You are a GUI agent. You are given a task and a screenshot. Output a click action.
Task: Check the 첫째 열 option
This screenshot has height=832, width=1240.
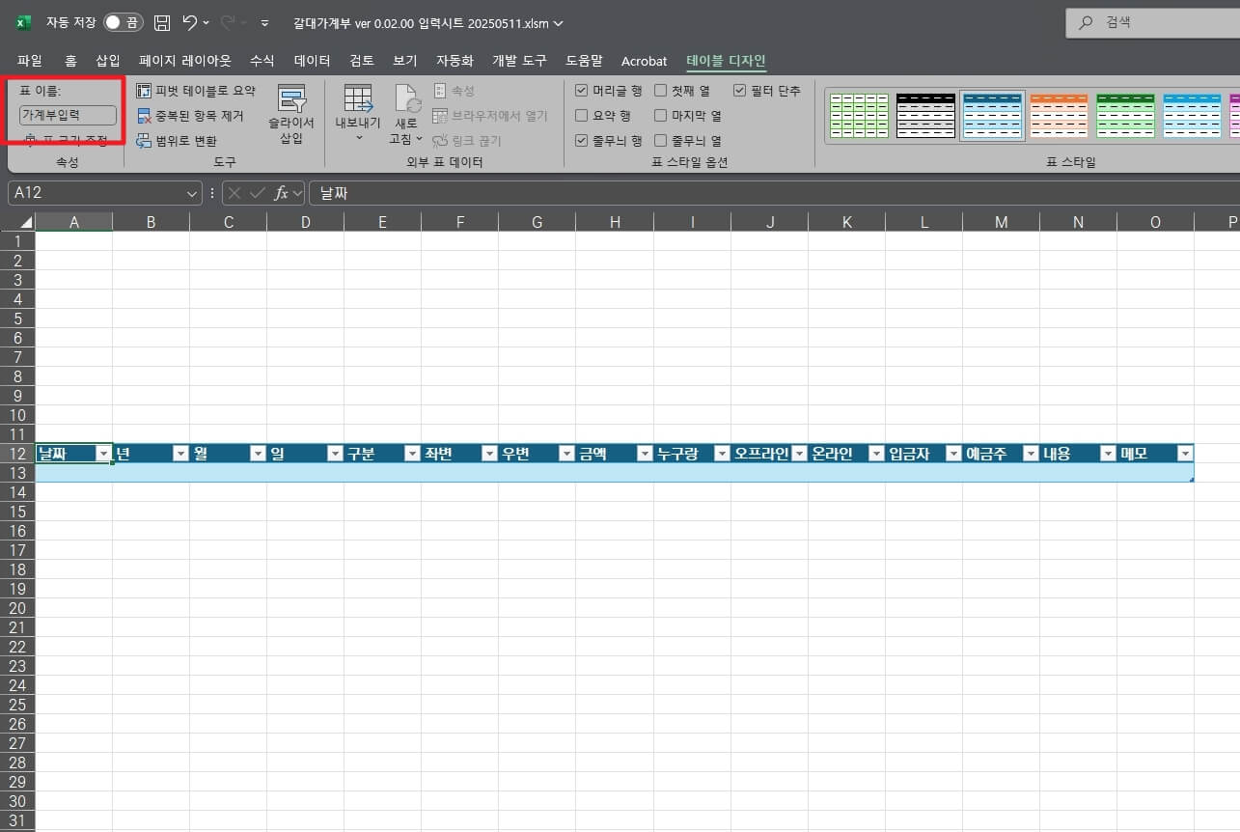tap(661, 91)
